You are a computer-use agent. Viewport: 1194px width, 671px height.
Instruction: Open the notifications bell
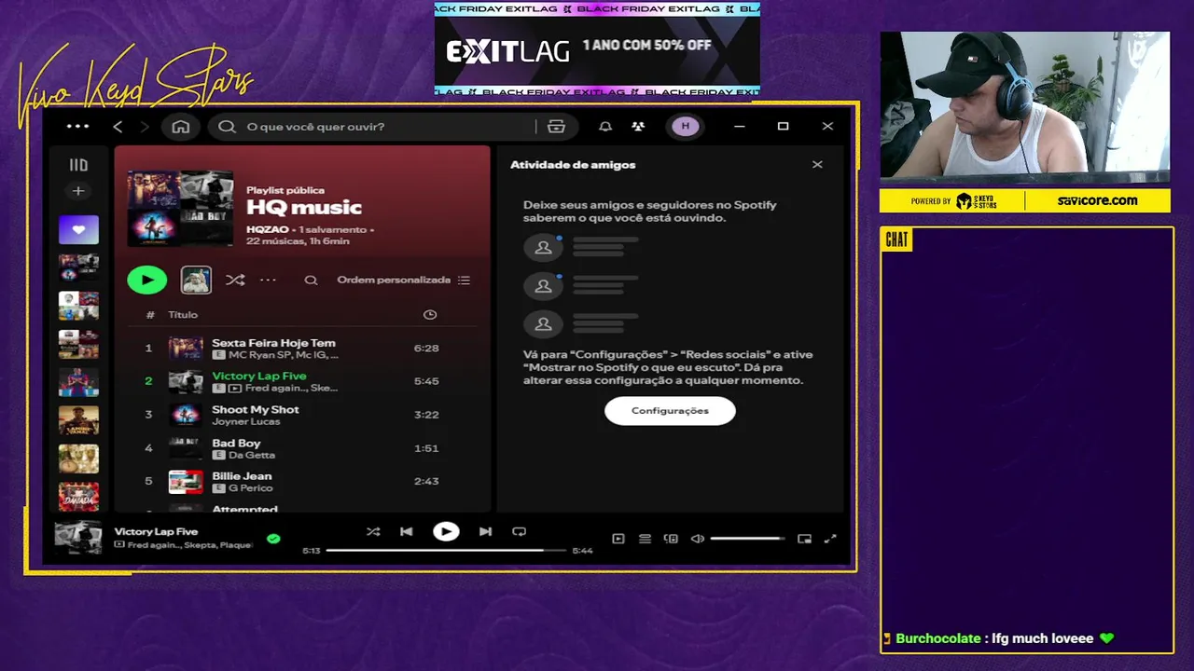click(605, 127)
